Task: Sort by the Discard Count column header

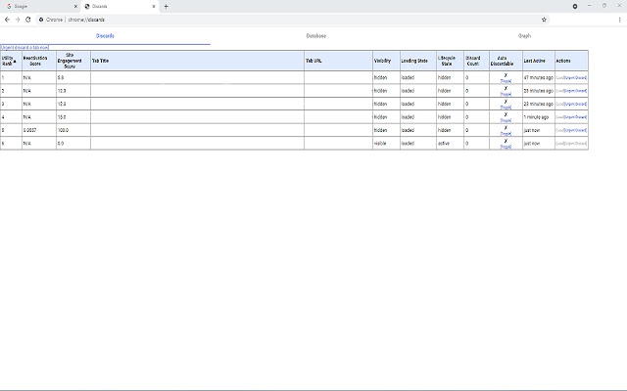Action: coord(476,61)
